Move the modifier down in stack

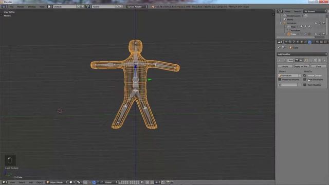click(x=319, y=60)
